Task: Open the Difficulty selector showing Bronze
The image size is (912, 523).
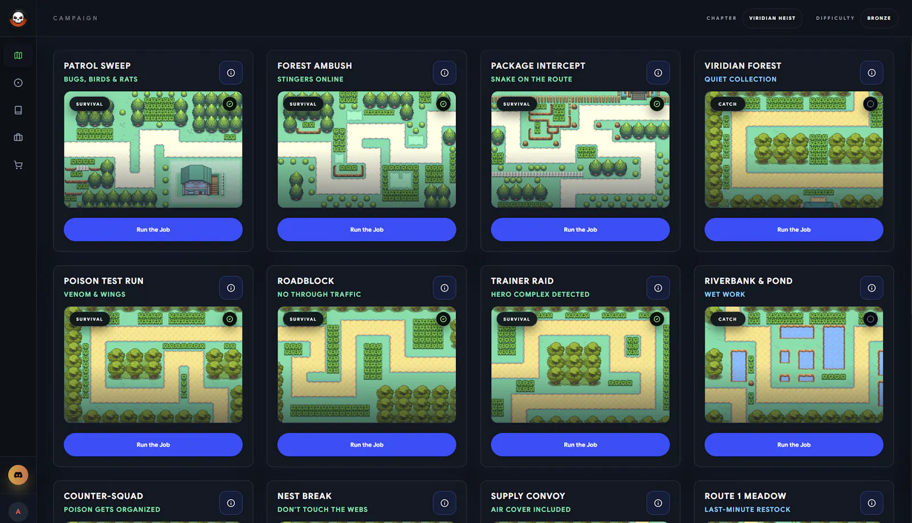Action: pyautogui.click(x=879, y=18)
